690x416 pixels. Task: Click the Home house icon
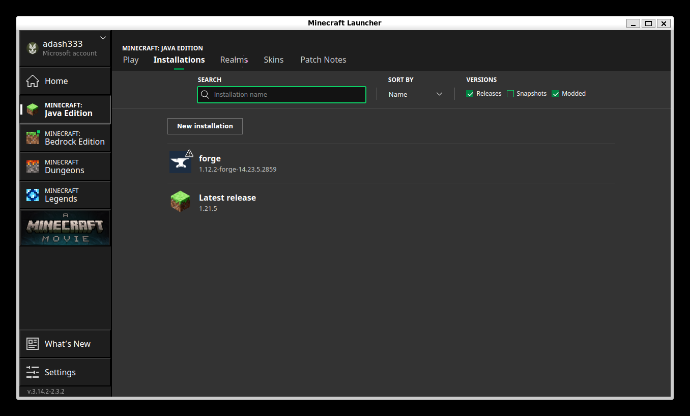(x=33, y=81)
